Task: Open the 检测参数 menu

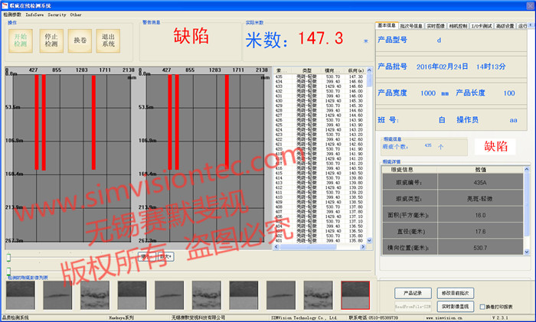Action: click(x=12, y=15)
